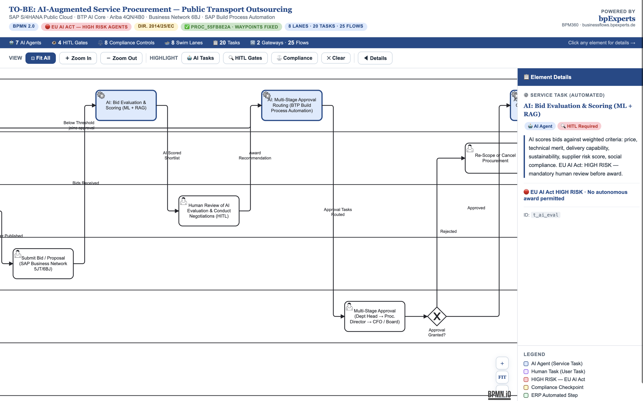
Task: Toggle AI Tasks highlight
Action: click(x=200, y=58)
